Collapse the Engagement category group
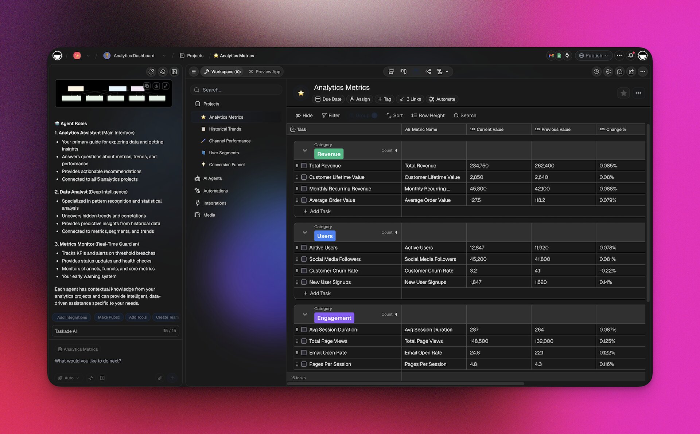This screenshot has width=700, height=434. (x=305, y=314)
